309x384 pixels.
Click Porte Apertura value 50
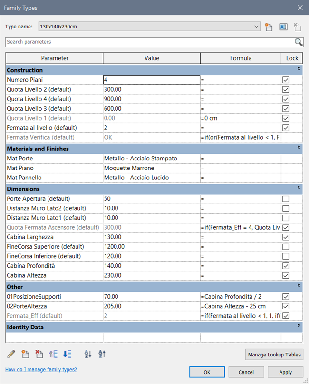pos(152,198)
